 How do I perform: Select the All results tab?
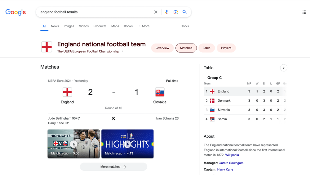[44, 26]
